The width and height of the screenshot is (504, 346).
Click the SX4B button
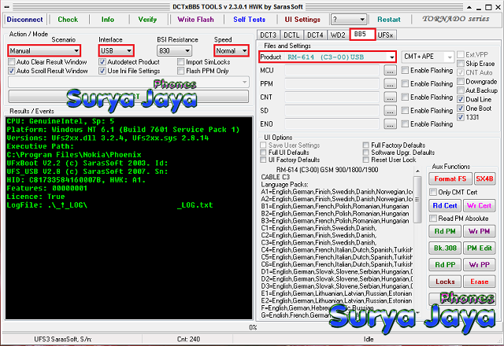pos(484,179)
